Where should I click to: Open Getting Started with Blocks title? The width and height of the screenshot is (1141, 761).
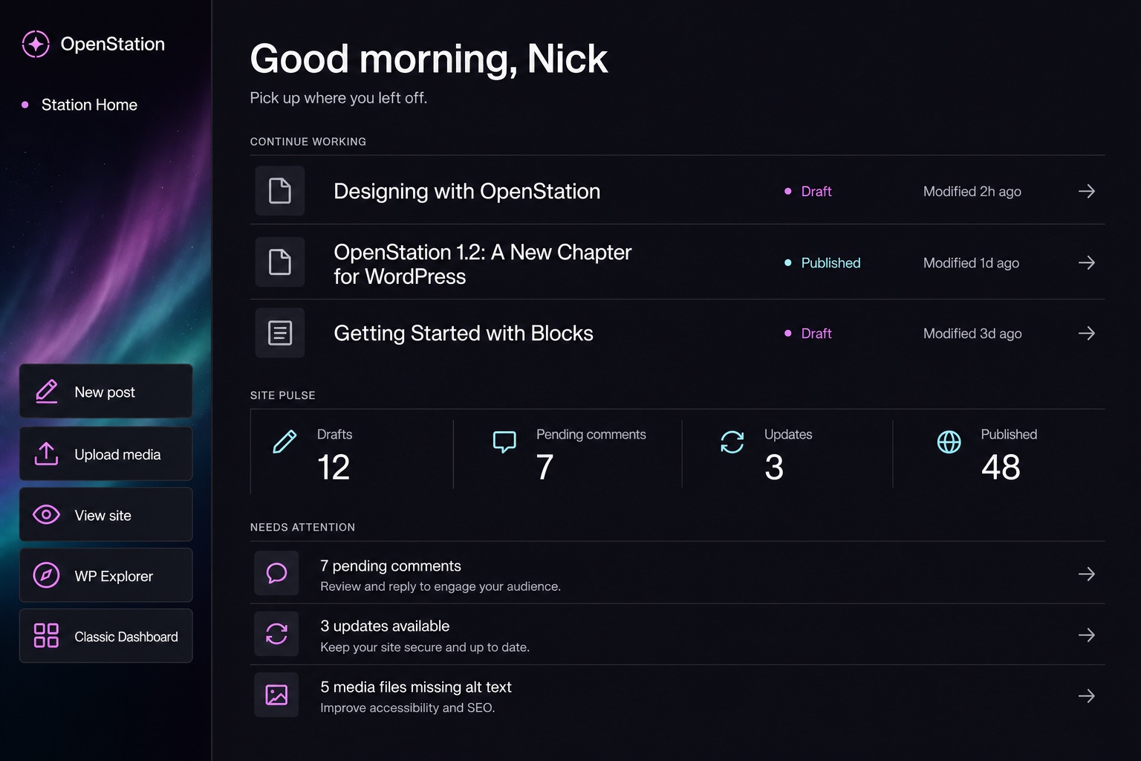click(x=464, y=333)
